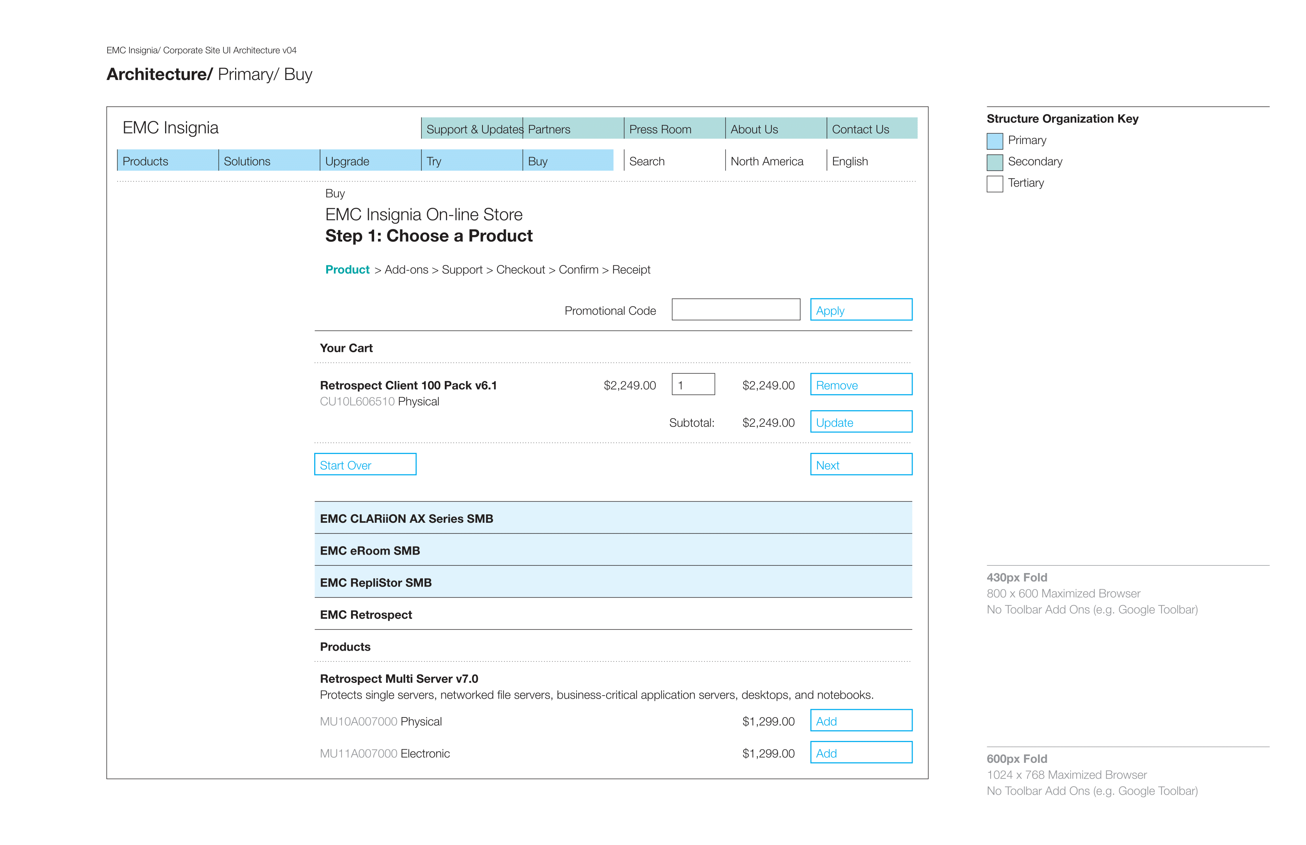Click the Retrospect Multi Server v7.0 title
The height and width of the screenshot is (845, 1306).
point(399,679)
